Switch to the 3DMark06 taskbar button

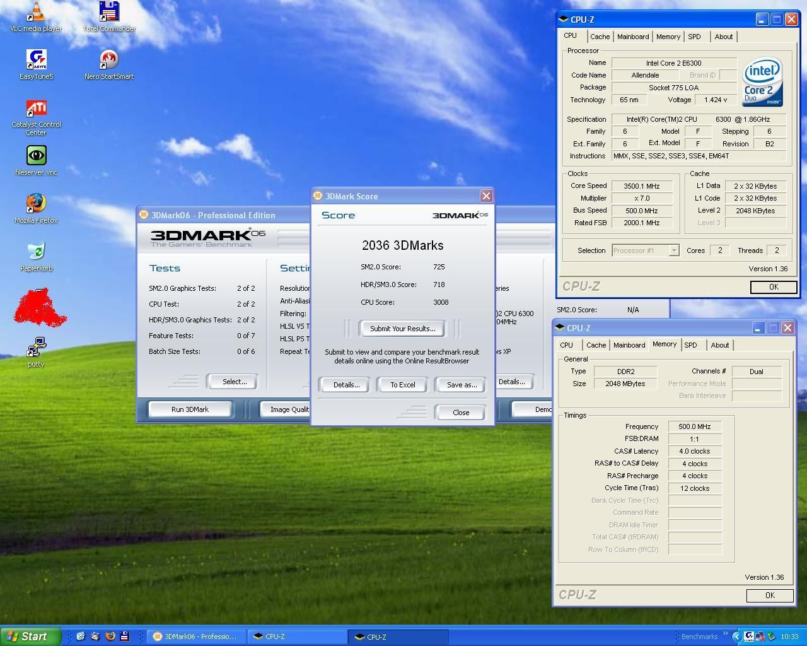[196, 637]
